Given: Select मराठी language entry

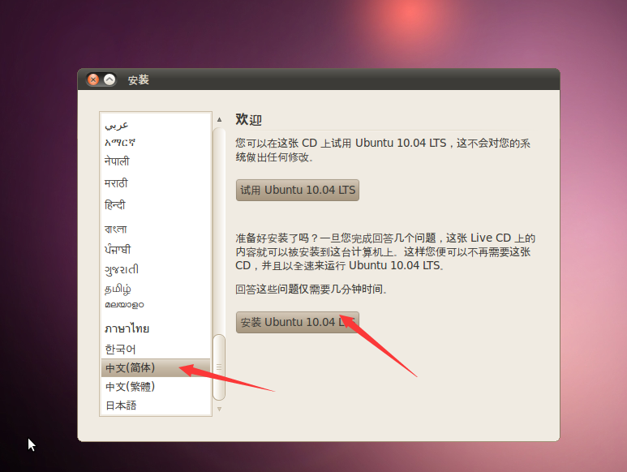Looking at the screenshot, I should (x=156, y=183).
